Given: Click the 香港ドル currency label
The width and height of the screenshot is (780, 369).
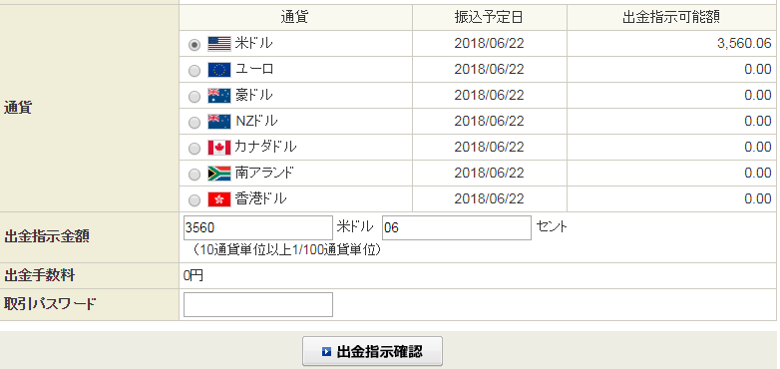Looking at the screenshot, I should pos(260,198).
